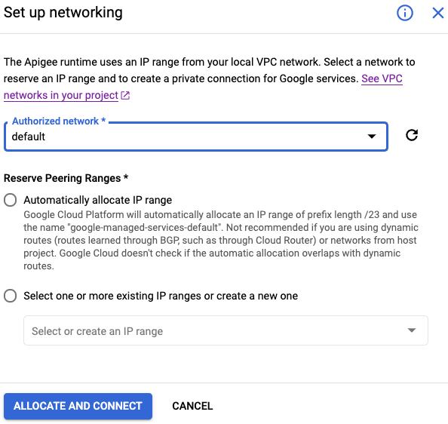This screenshot has height=424, width=448.
Task: Click the external-link icon after 'project'
Action: coord(125,95)
